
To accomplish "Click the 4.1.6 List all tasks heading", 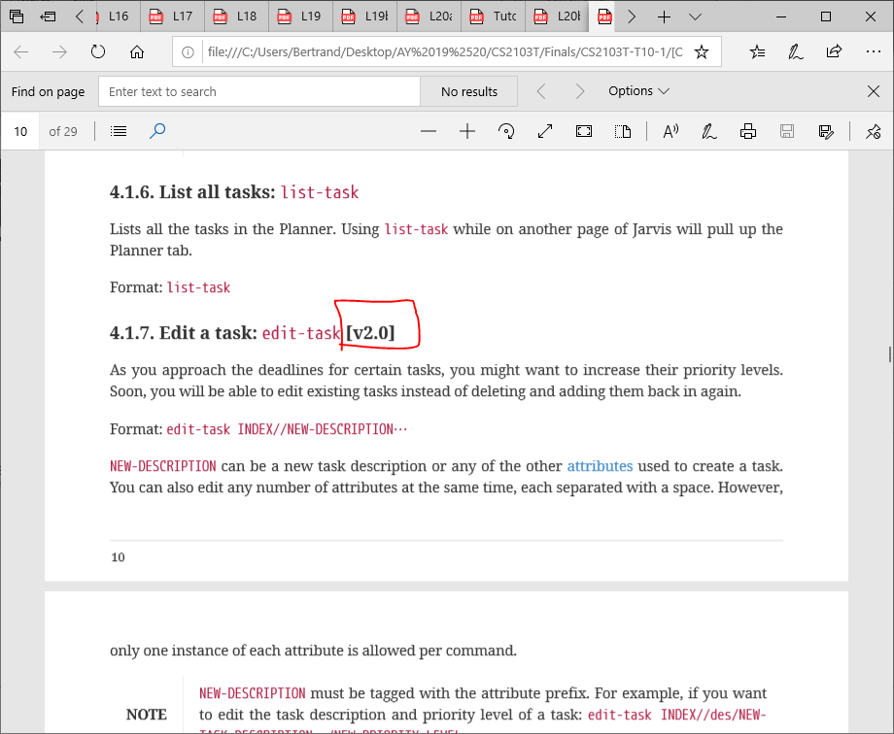I will (x=234, y=192).
